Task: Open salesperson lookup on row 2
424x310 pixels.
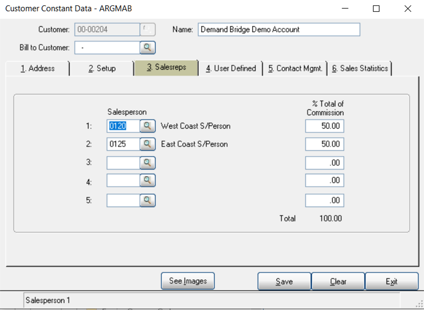Action: [148, 144]
